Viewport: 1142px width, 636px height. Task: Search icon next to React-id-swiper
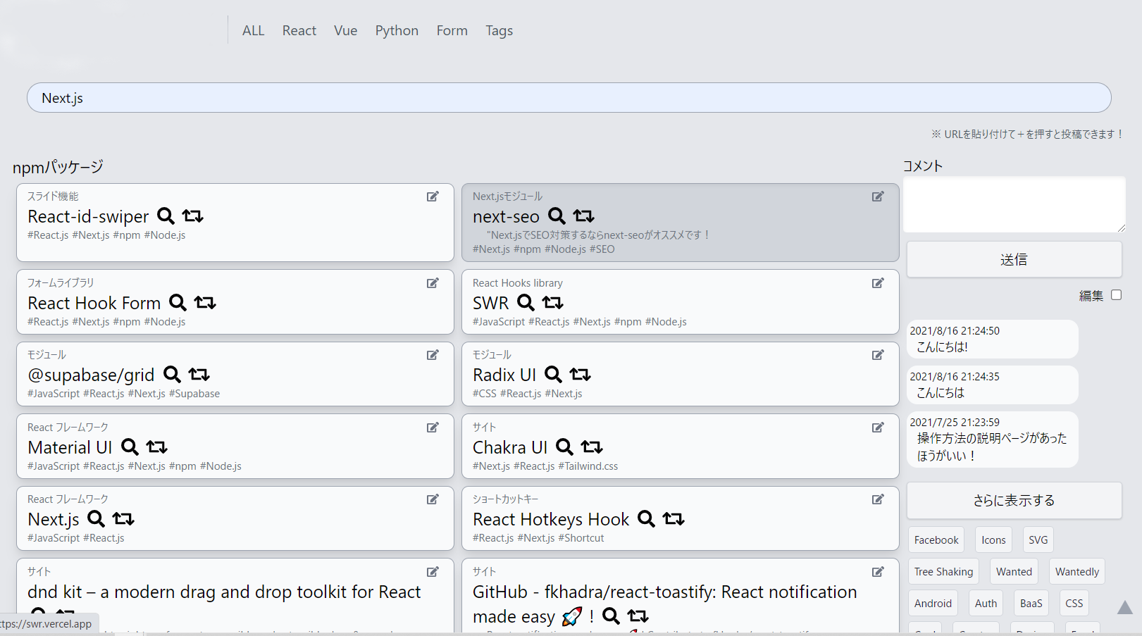[166, 216]
